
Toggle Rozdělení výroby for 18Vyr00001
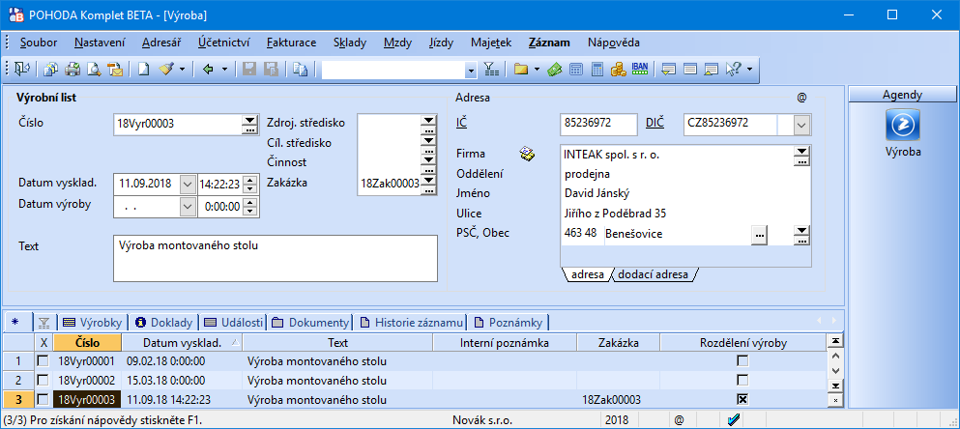click(x=742, y=361)
